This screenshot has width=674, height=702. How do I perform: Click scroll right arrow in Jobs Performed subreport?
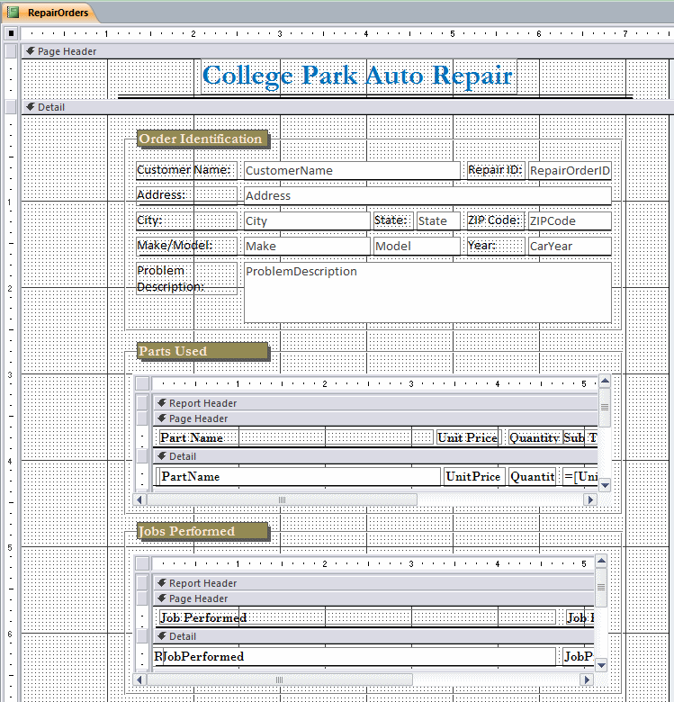coord(588,679)
